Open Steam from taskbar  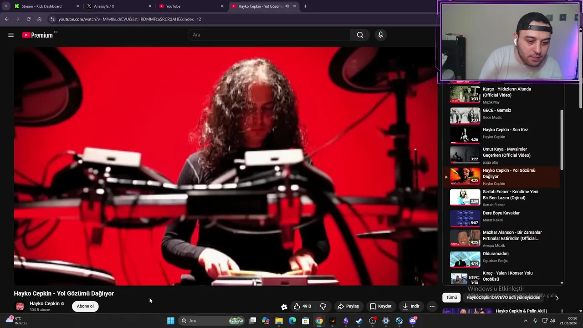click(359, 321)
